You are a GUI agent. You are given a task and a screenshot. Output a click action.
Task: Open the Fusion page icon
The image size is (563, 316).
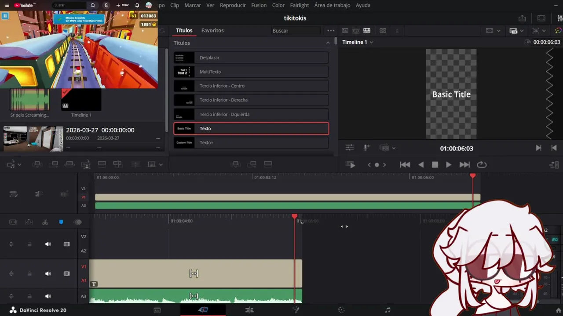[x=296, y=310]
